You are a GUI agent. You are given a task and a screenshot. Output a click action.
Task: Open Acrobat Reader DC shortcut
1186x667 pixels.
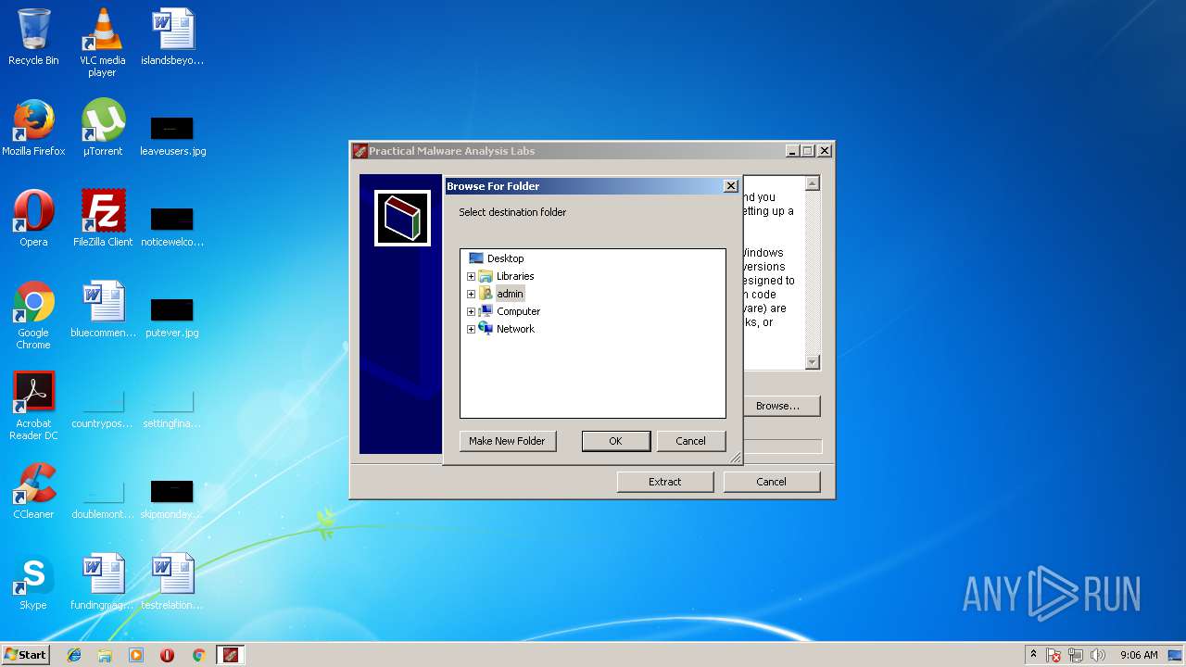(x=33, y=406)
